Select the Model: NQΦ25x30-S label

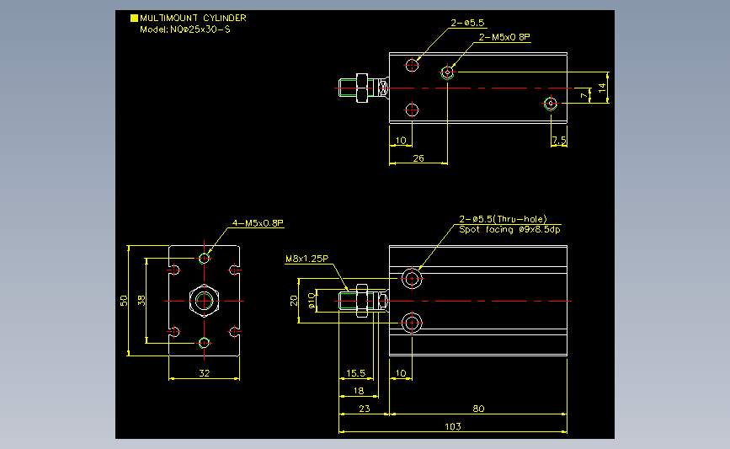(185, 29)
